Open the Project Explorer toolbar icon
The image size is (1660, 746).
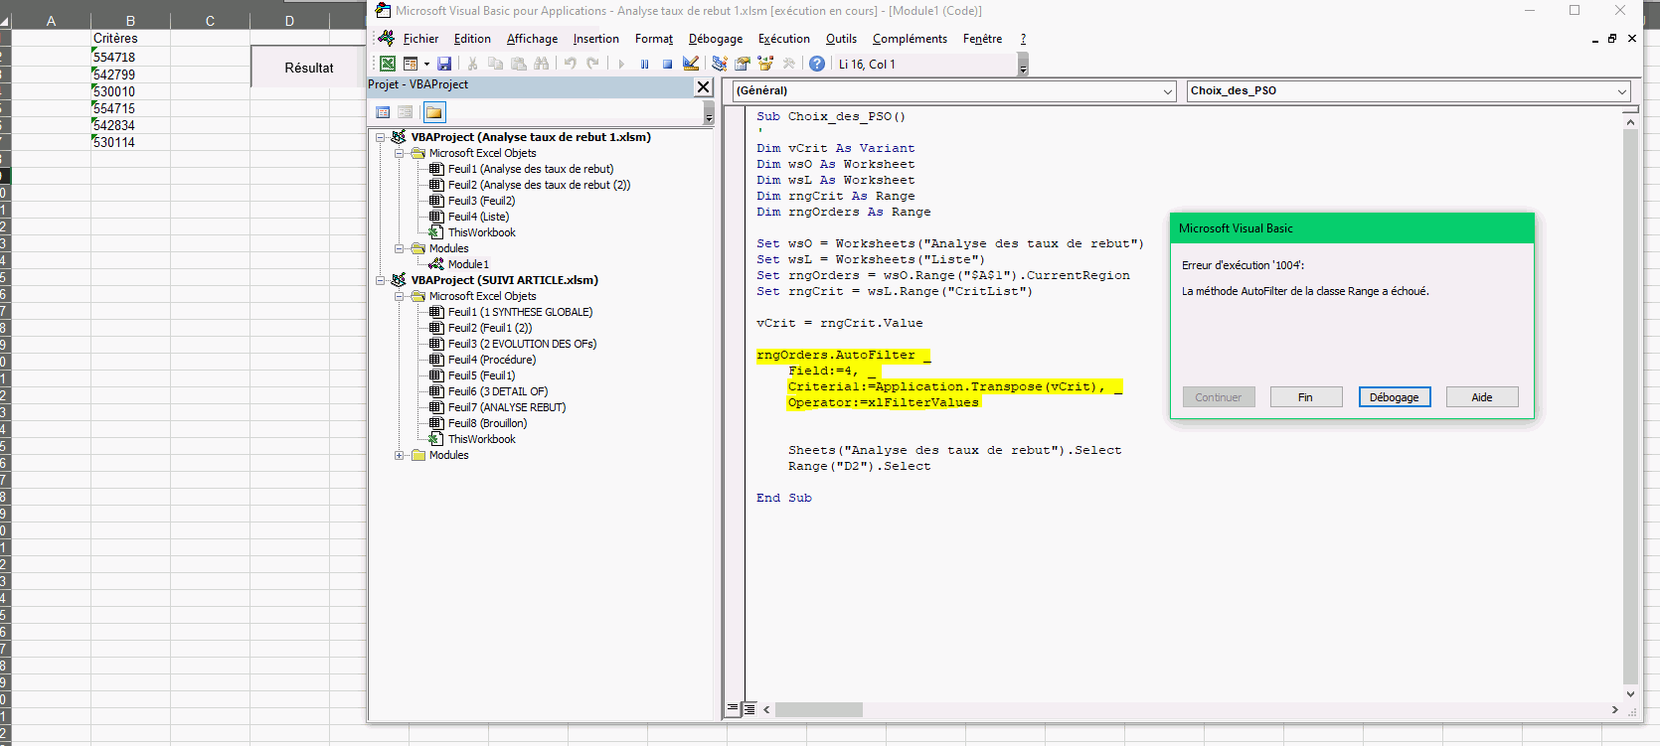(x=720, y=64)
